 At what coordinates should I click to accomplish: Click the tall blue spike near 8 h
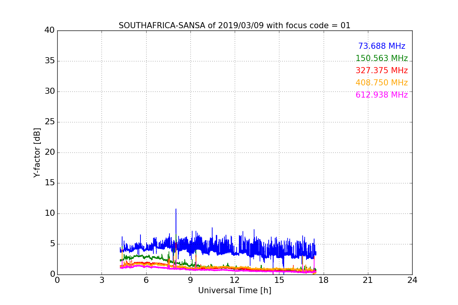(x=176, y=225)
